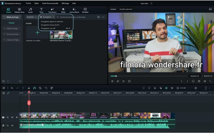This screenshot has width=214, height=133.
Task: Create a new folder in media panel
Action: (4, 81)
